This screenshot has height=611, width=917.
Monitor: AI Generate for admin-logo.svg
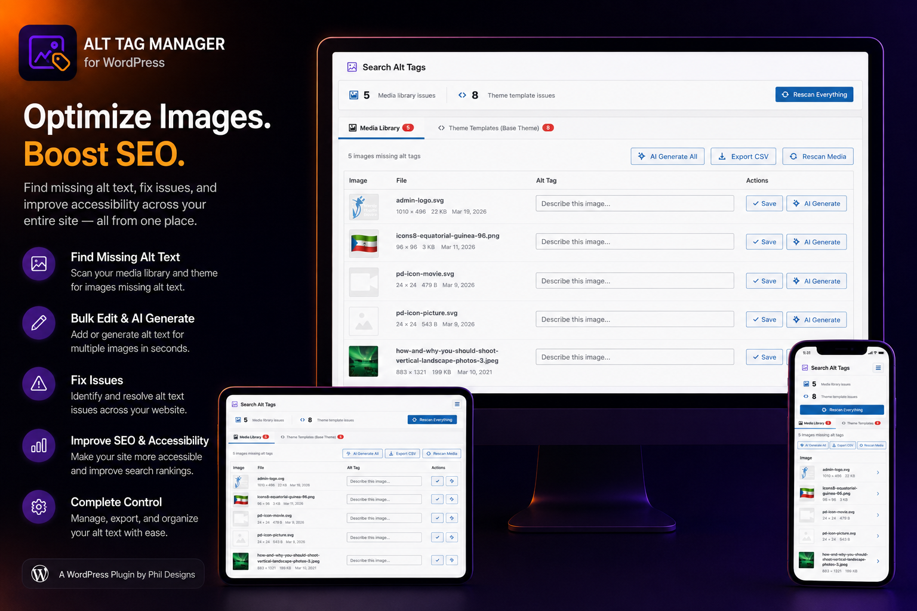pos(816,203)
